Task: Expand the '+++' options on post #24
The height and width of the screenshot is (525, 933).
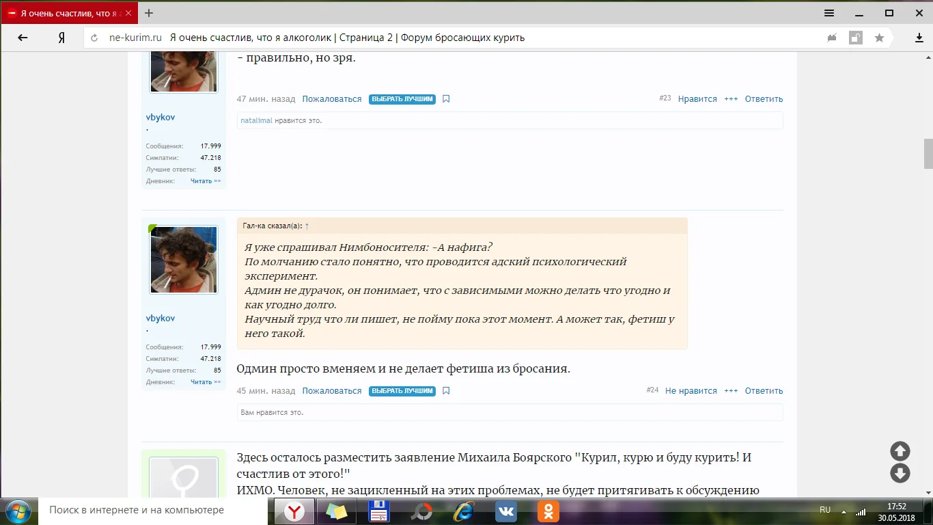Action: 731,391
